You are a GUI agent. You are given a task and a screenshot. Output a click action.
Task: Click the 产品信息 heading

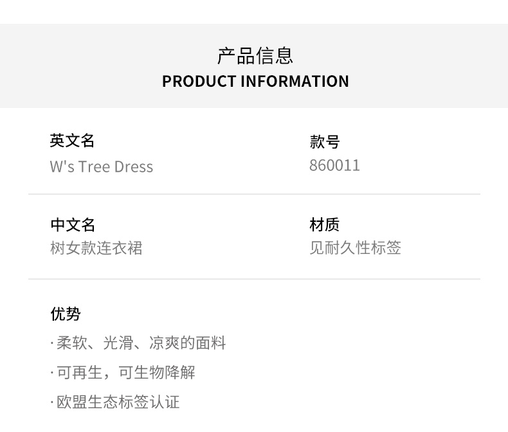(x=255, y=56)
